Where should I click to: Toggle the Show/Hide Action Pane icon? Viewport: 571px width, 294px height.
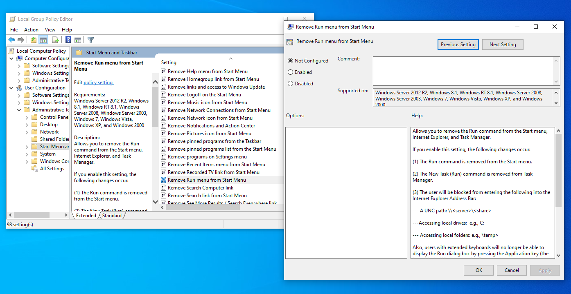[x=77, y=40]
